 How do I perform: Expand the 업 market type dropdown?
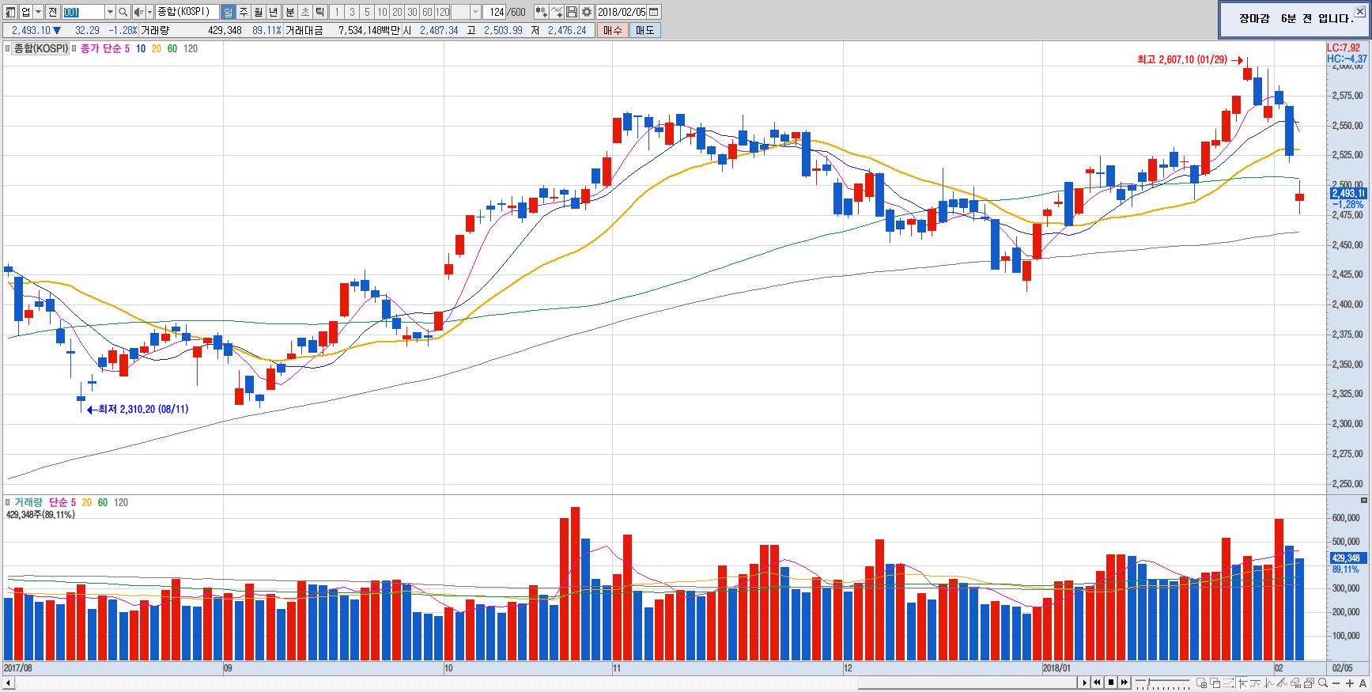pyautogui.click(x=38, y=12)
